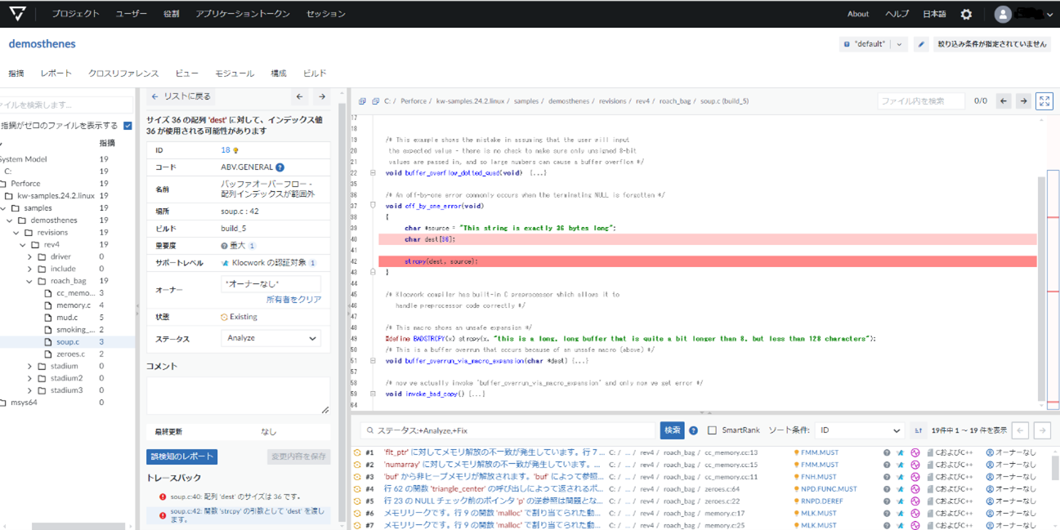Toggle fullscreen for the source code viewer
1060x530 pixels.
click(1044, 100)
